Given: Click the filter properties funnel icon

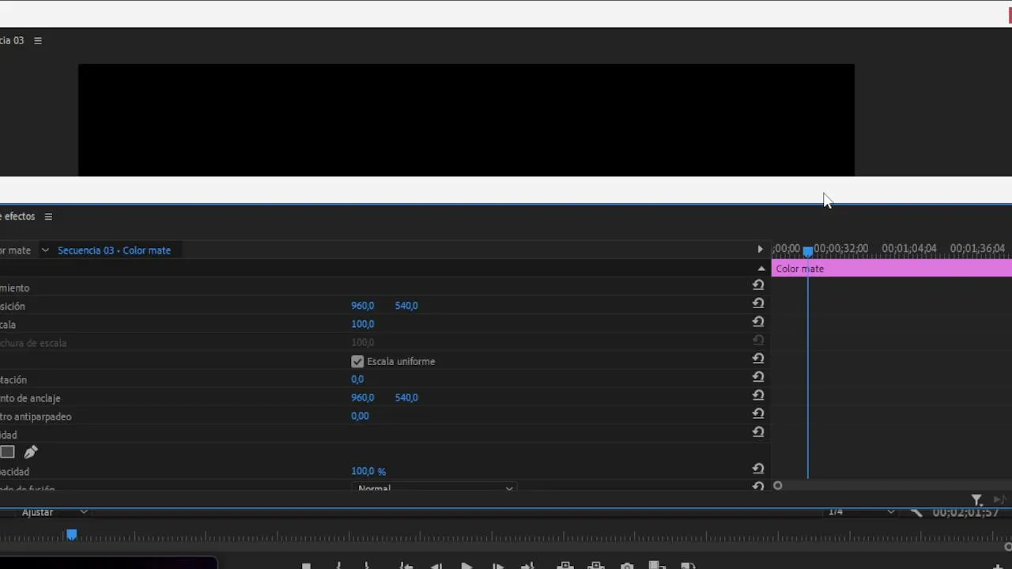Looking at the screenshot, I should coord(977,499).
